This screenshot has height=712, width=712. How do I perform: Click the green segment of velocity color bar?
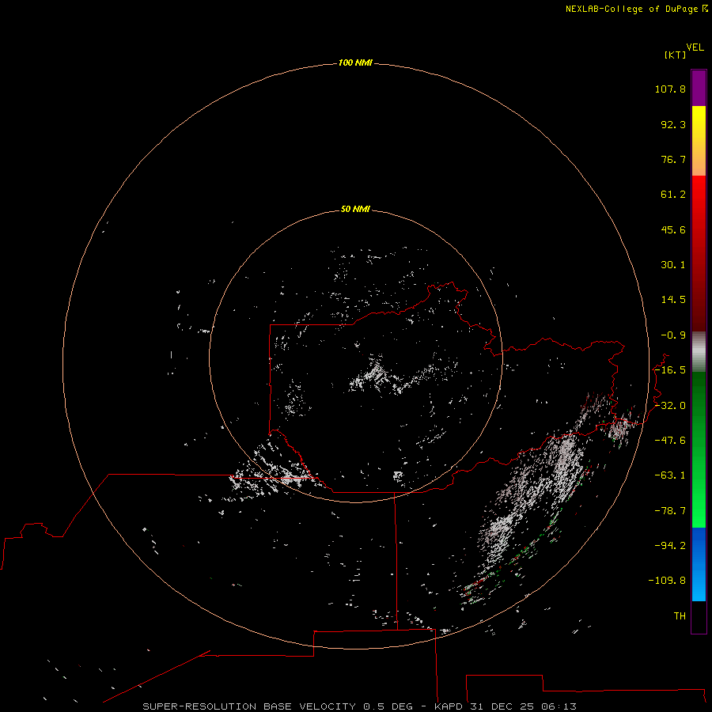point(699,449)
